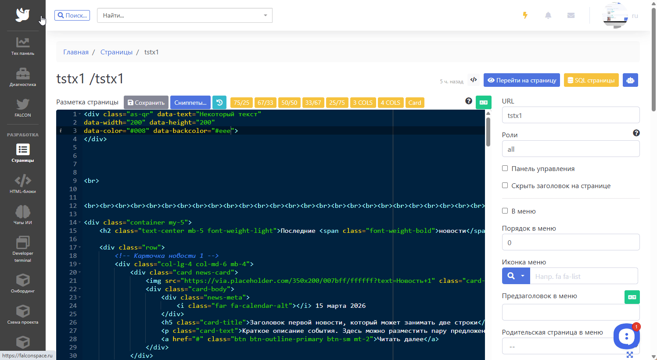Toggle Скрыть заголовок на странице checkbox
This screenshot has height=360, width=657.
point(505,185)
